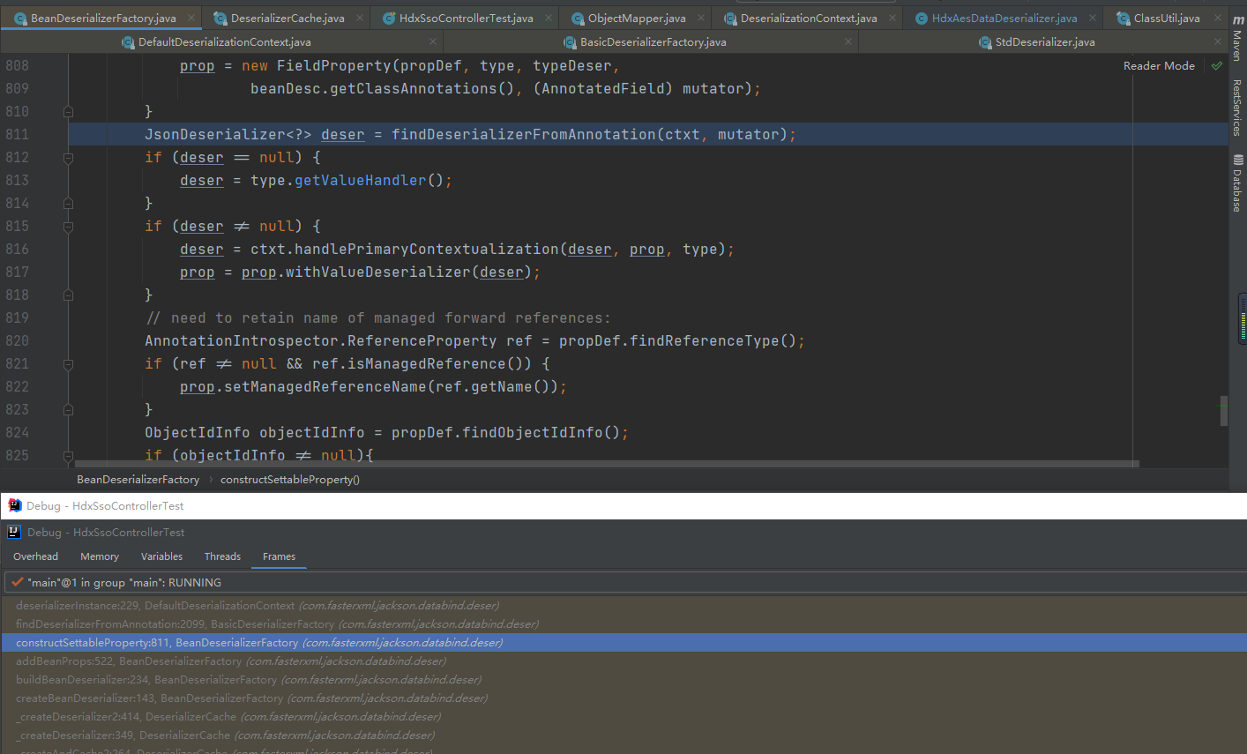Click the Debug panel header icon

click(x=14, y=532)
